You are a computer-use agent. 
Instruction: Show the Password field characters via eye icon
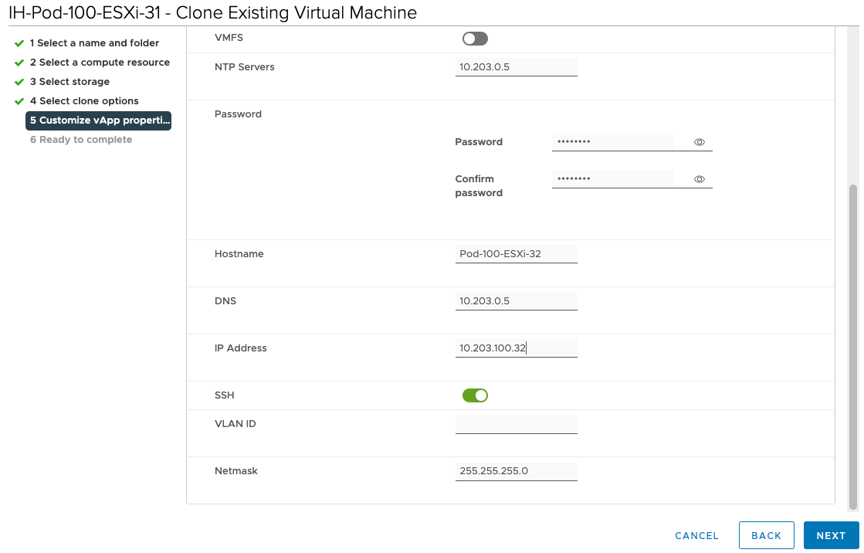click(x=699, y=142)
